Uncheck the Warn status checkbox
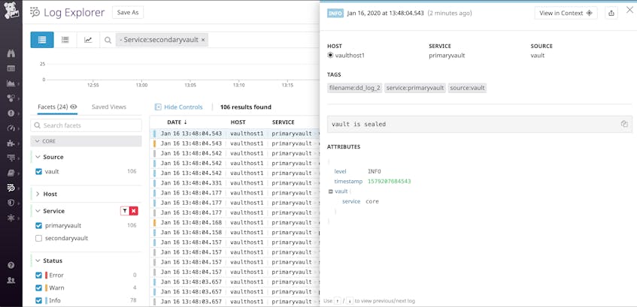This screenshot has width=637, height=307. [x=38, y=288]
